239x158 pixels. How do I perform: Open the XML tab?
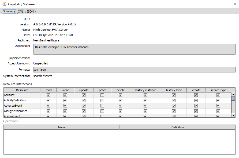click(x=21, y=11)
